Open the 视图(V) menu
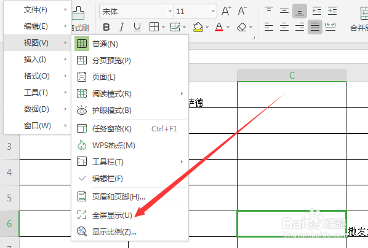 pyautogui.click(x=38, y=43)
